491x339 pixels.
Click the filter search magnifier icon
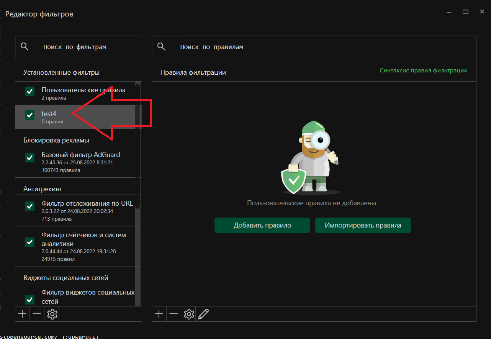click(24, 46)
